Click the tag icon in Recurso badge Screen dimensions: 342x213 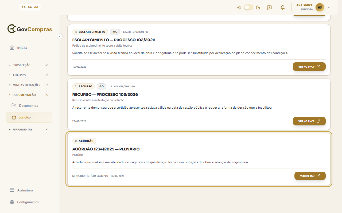(x=76, y=87)
